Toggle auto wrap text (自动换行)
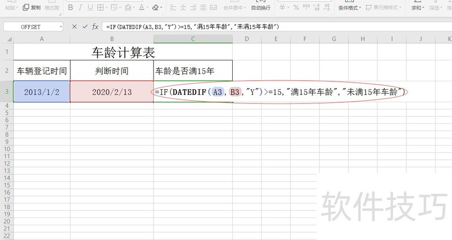Image resolution: width=452 pixels, height=240 pixels. (x=260, y=8)
